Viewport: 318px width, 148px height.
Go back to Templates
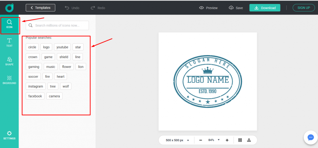tap(41, 8)
